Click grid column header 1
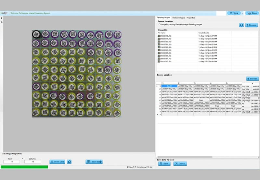Viewport: 260px width, 180px height. point(169,83)
